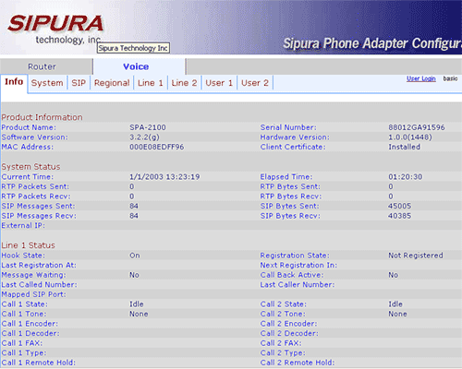
Task: Click the Message Waiting label
Action: click(x=33, y=275)
